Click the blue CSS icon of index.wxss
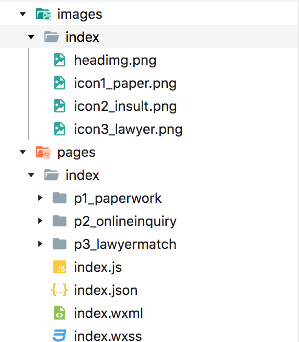Viewport: 299px width, 342px height. tap(60, 335)
